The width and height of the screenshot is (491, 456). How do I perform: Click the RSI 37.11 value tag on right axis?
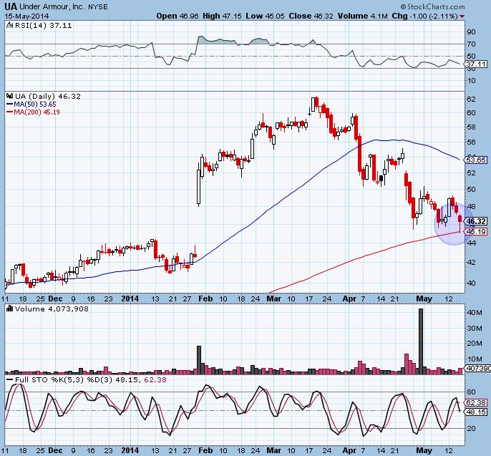(x=476, y=64)
